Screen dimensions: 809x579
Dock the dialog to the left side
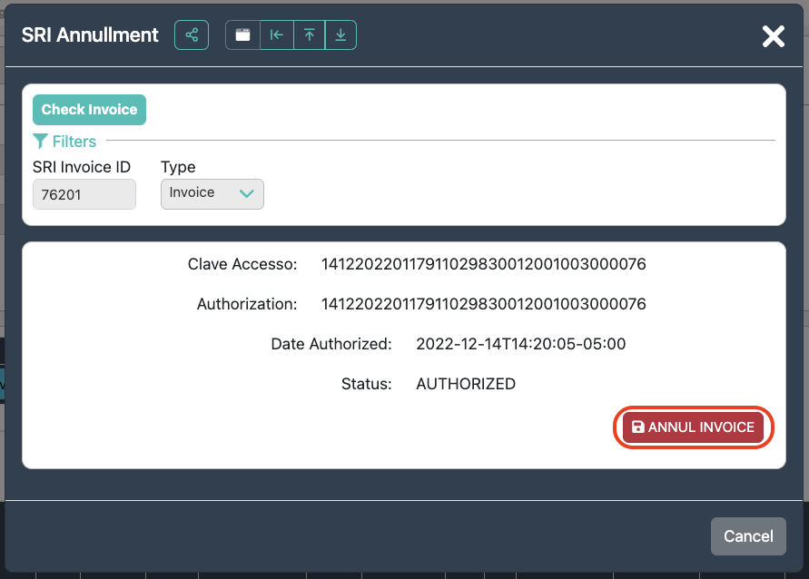pyautogui.click(x=277, y=35)
